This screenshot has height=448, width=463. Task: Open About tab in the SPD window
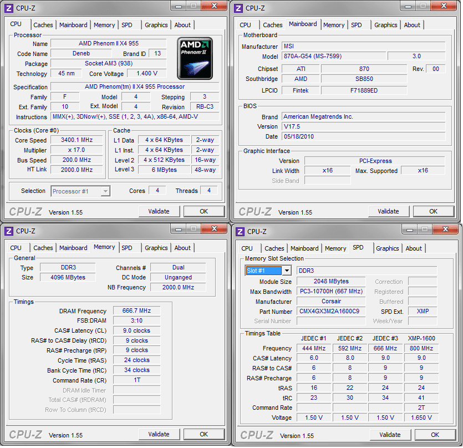click(414, 248)
